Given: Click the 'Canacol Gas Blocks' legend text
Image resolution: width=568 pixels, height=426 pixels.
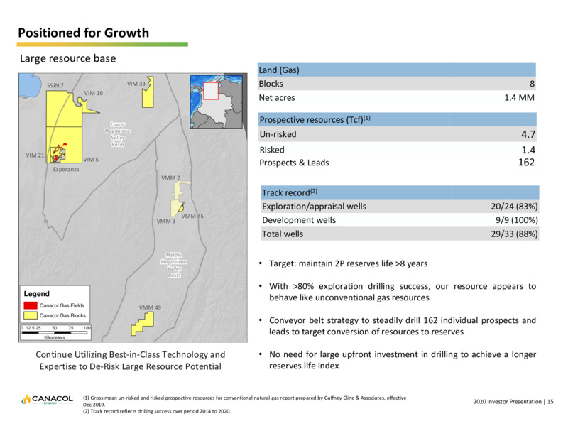Looking at the screenshot, I should click(x=62, y=315).
